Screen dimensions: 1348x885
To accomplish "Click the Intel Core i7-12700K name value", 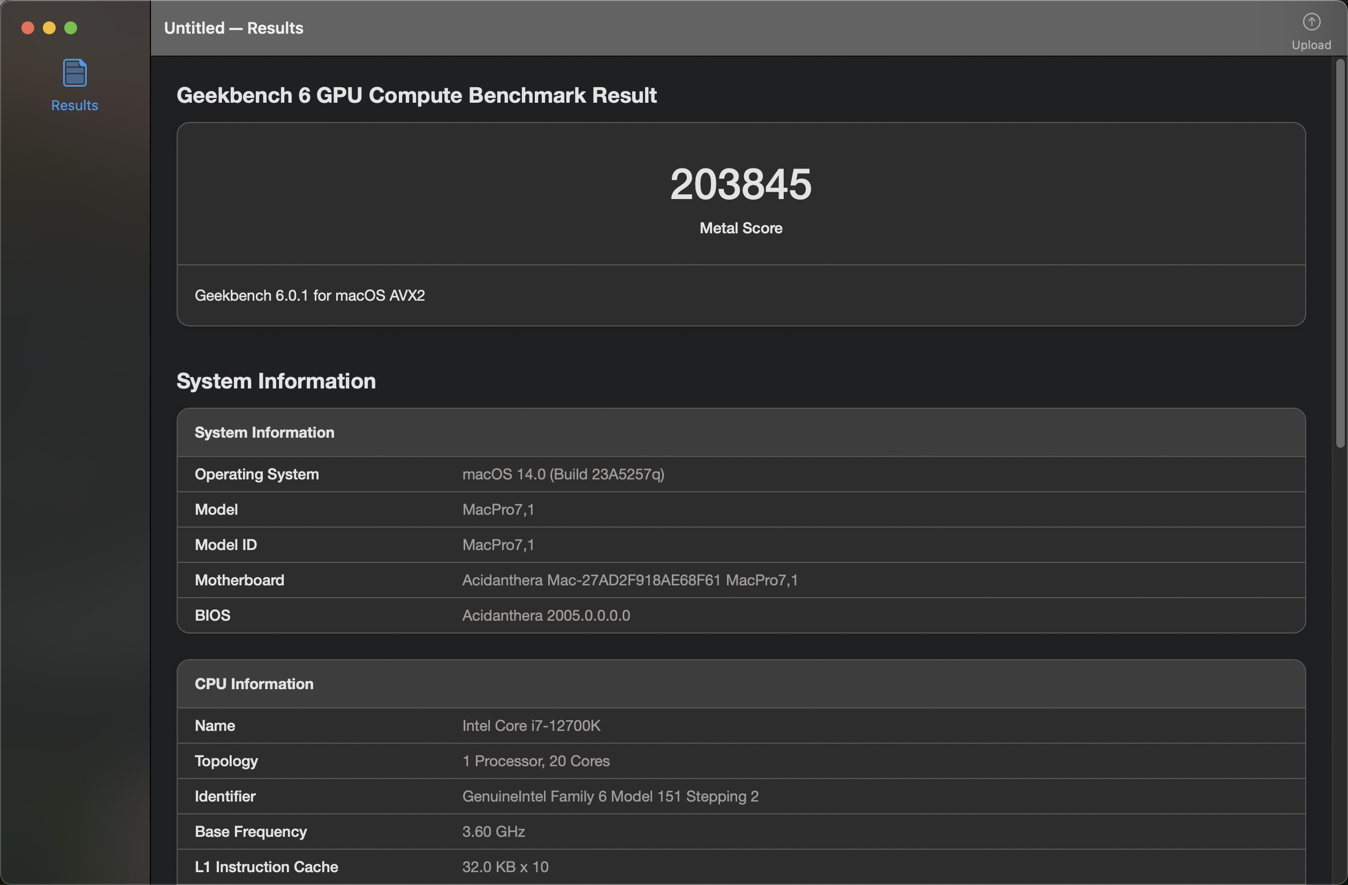I will 531,726.
